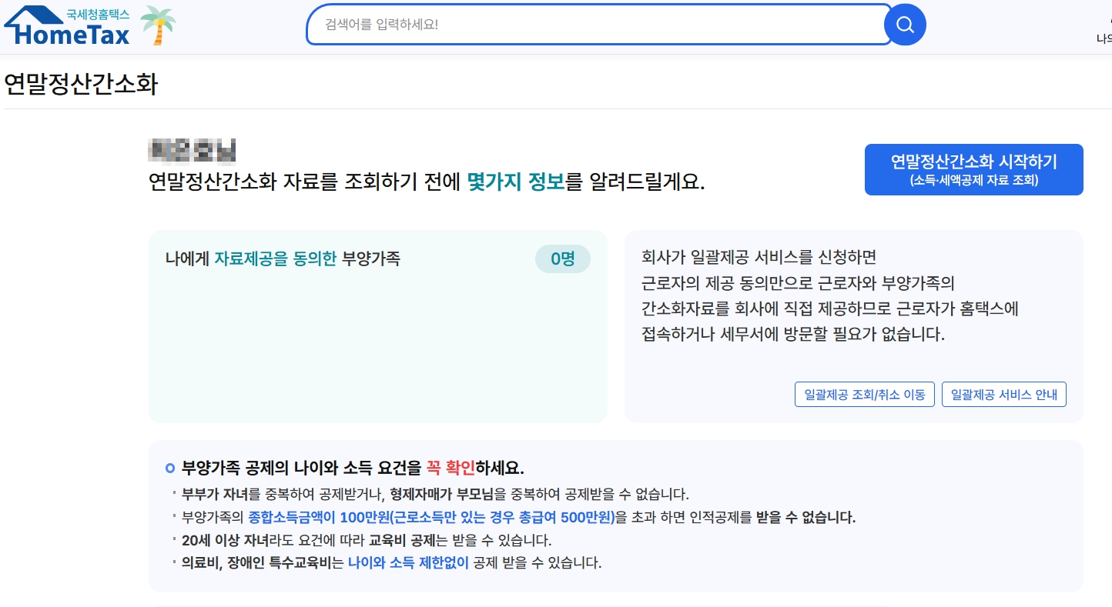The height and width of the screenshot is (607, 1112).
Task: Open the 나이와 소득 제한없이 link
Action: (407, 562)
